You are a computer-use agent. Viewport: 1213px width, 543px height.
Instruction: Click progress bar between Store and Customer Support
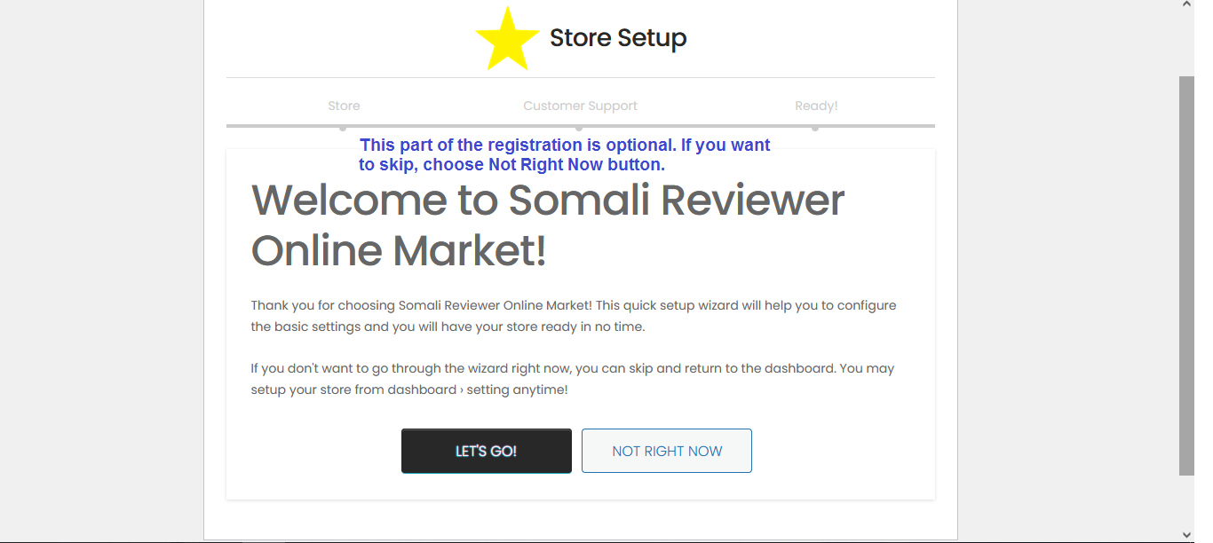tap(461, 126)
